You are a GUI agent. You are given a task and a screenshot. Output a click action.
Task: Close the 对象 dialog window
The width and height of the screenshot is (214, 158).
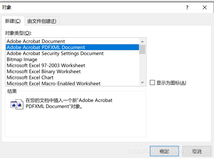coord(205,7)
